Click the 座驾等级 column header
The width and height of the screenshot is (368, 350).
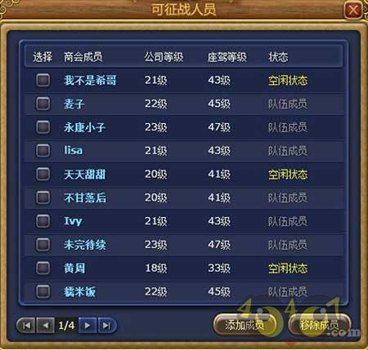point(227,57)
